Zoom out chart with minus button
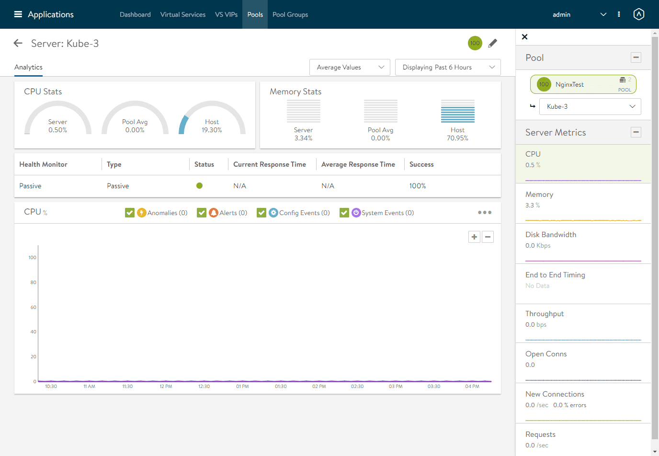 coord(488,237)
